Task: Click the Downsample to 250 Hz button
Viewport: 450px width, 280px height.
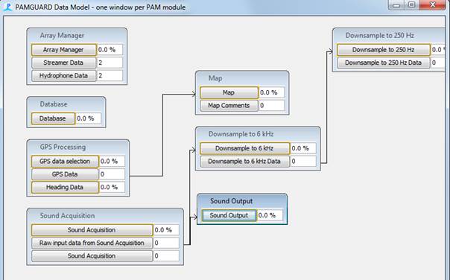Action: [x=384, y=50]
